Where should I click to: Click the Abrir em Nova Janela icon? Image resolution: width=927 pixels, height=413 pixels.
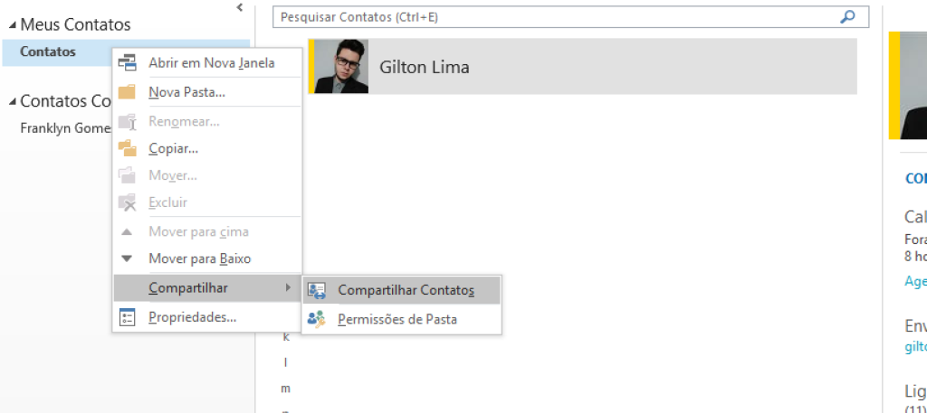pyautogui.click(x=127, y=62)
